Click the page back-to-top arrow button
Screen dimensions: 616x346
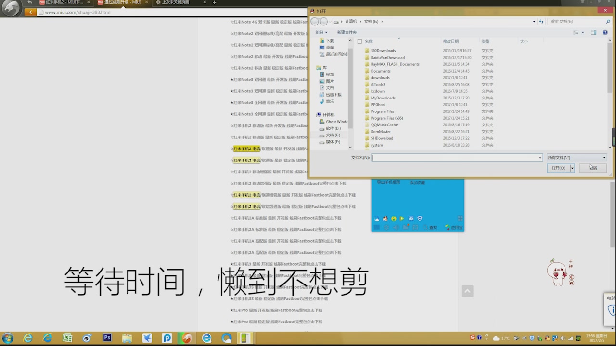[467, 291]
